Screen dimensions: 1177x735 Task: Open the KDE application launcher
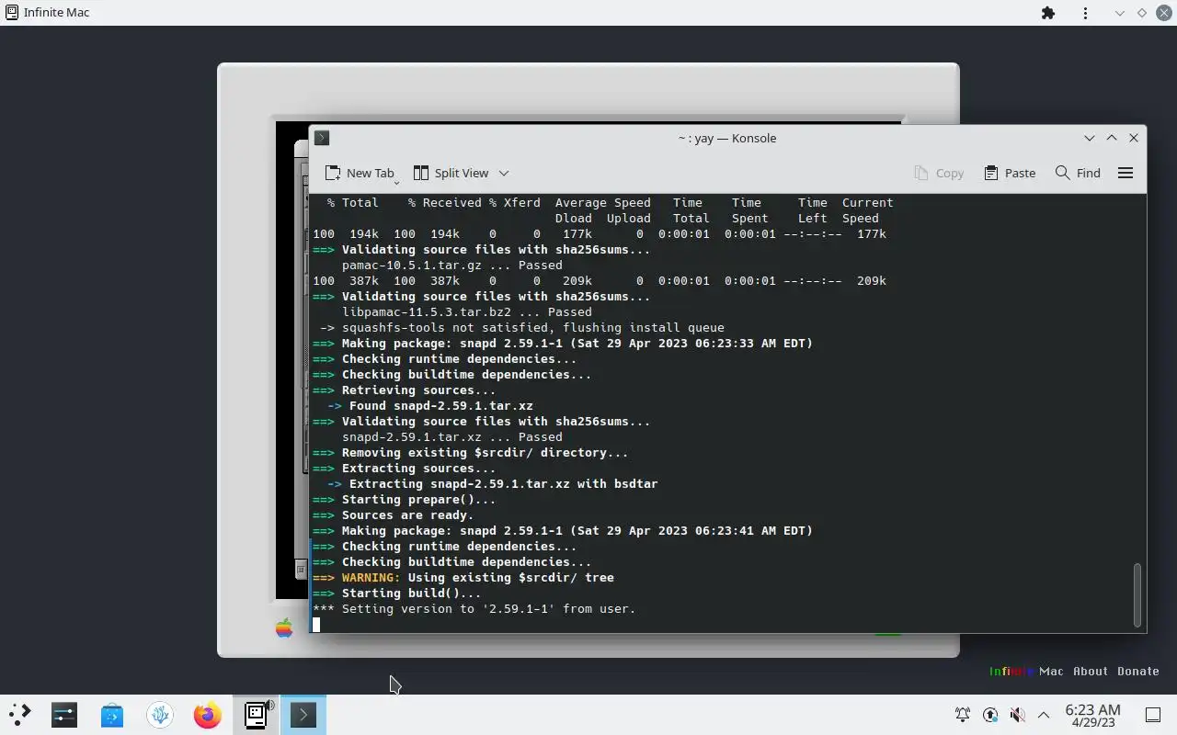(19, 714)
